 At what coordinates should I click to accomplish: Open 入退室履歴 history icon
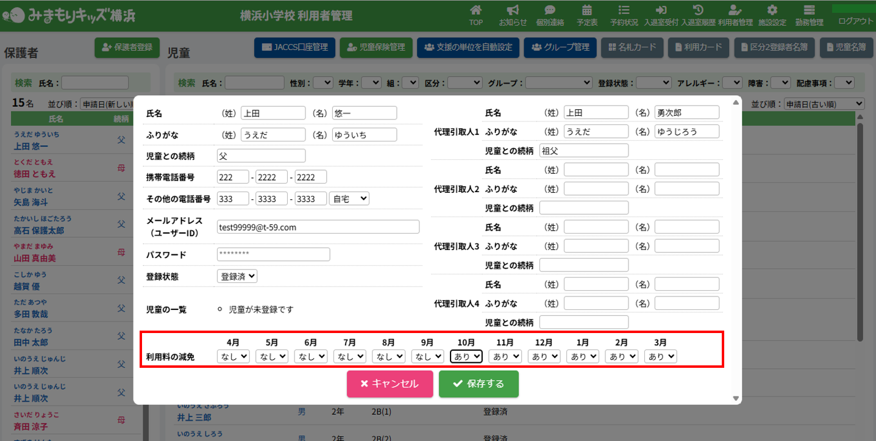pyautogui.click(x=698, y=10)
